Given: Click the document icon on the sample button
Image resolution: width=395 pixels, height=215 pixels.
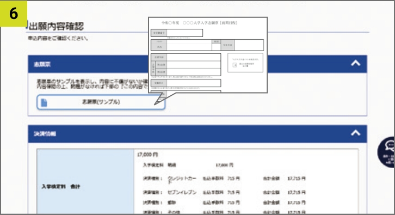Looking at the screenshot, I should (x=44, y=102).
